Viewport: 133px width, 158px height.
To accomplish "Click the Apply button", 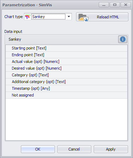I will point(111,149).
